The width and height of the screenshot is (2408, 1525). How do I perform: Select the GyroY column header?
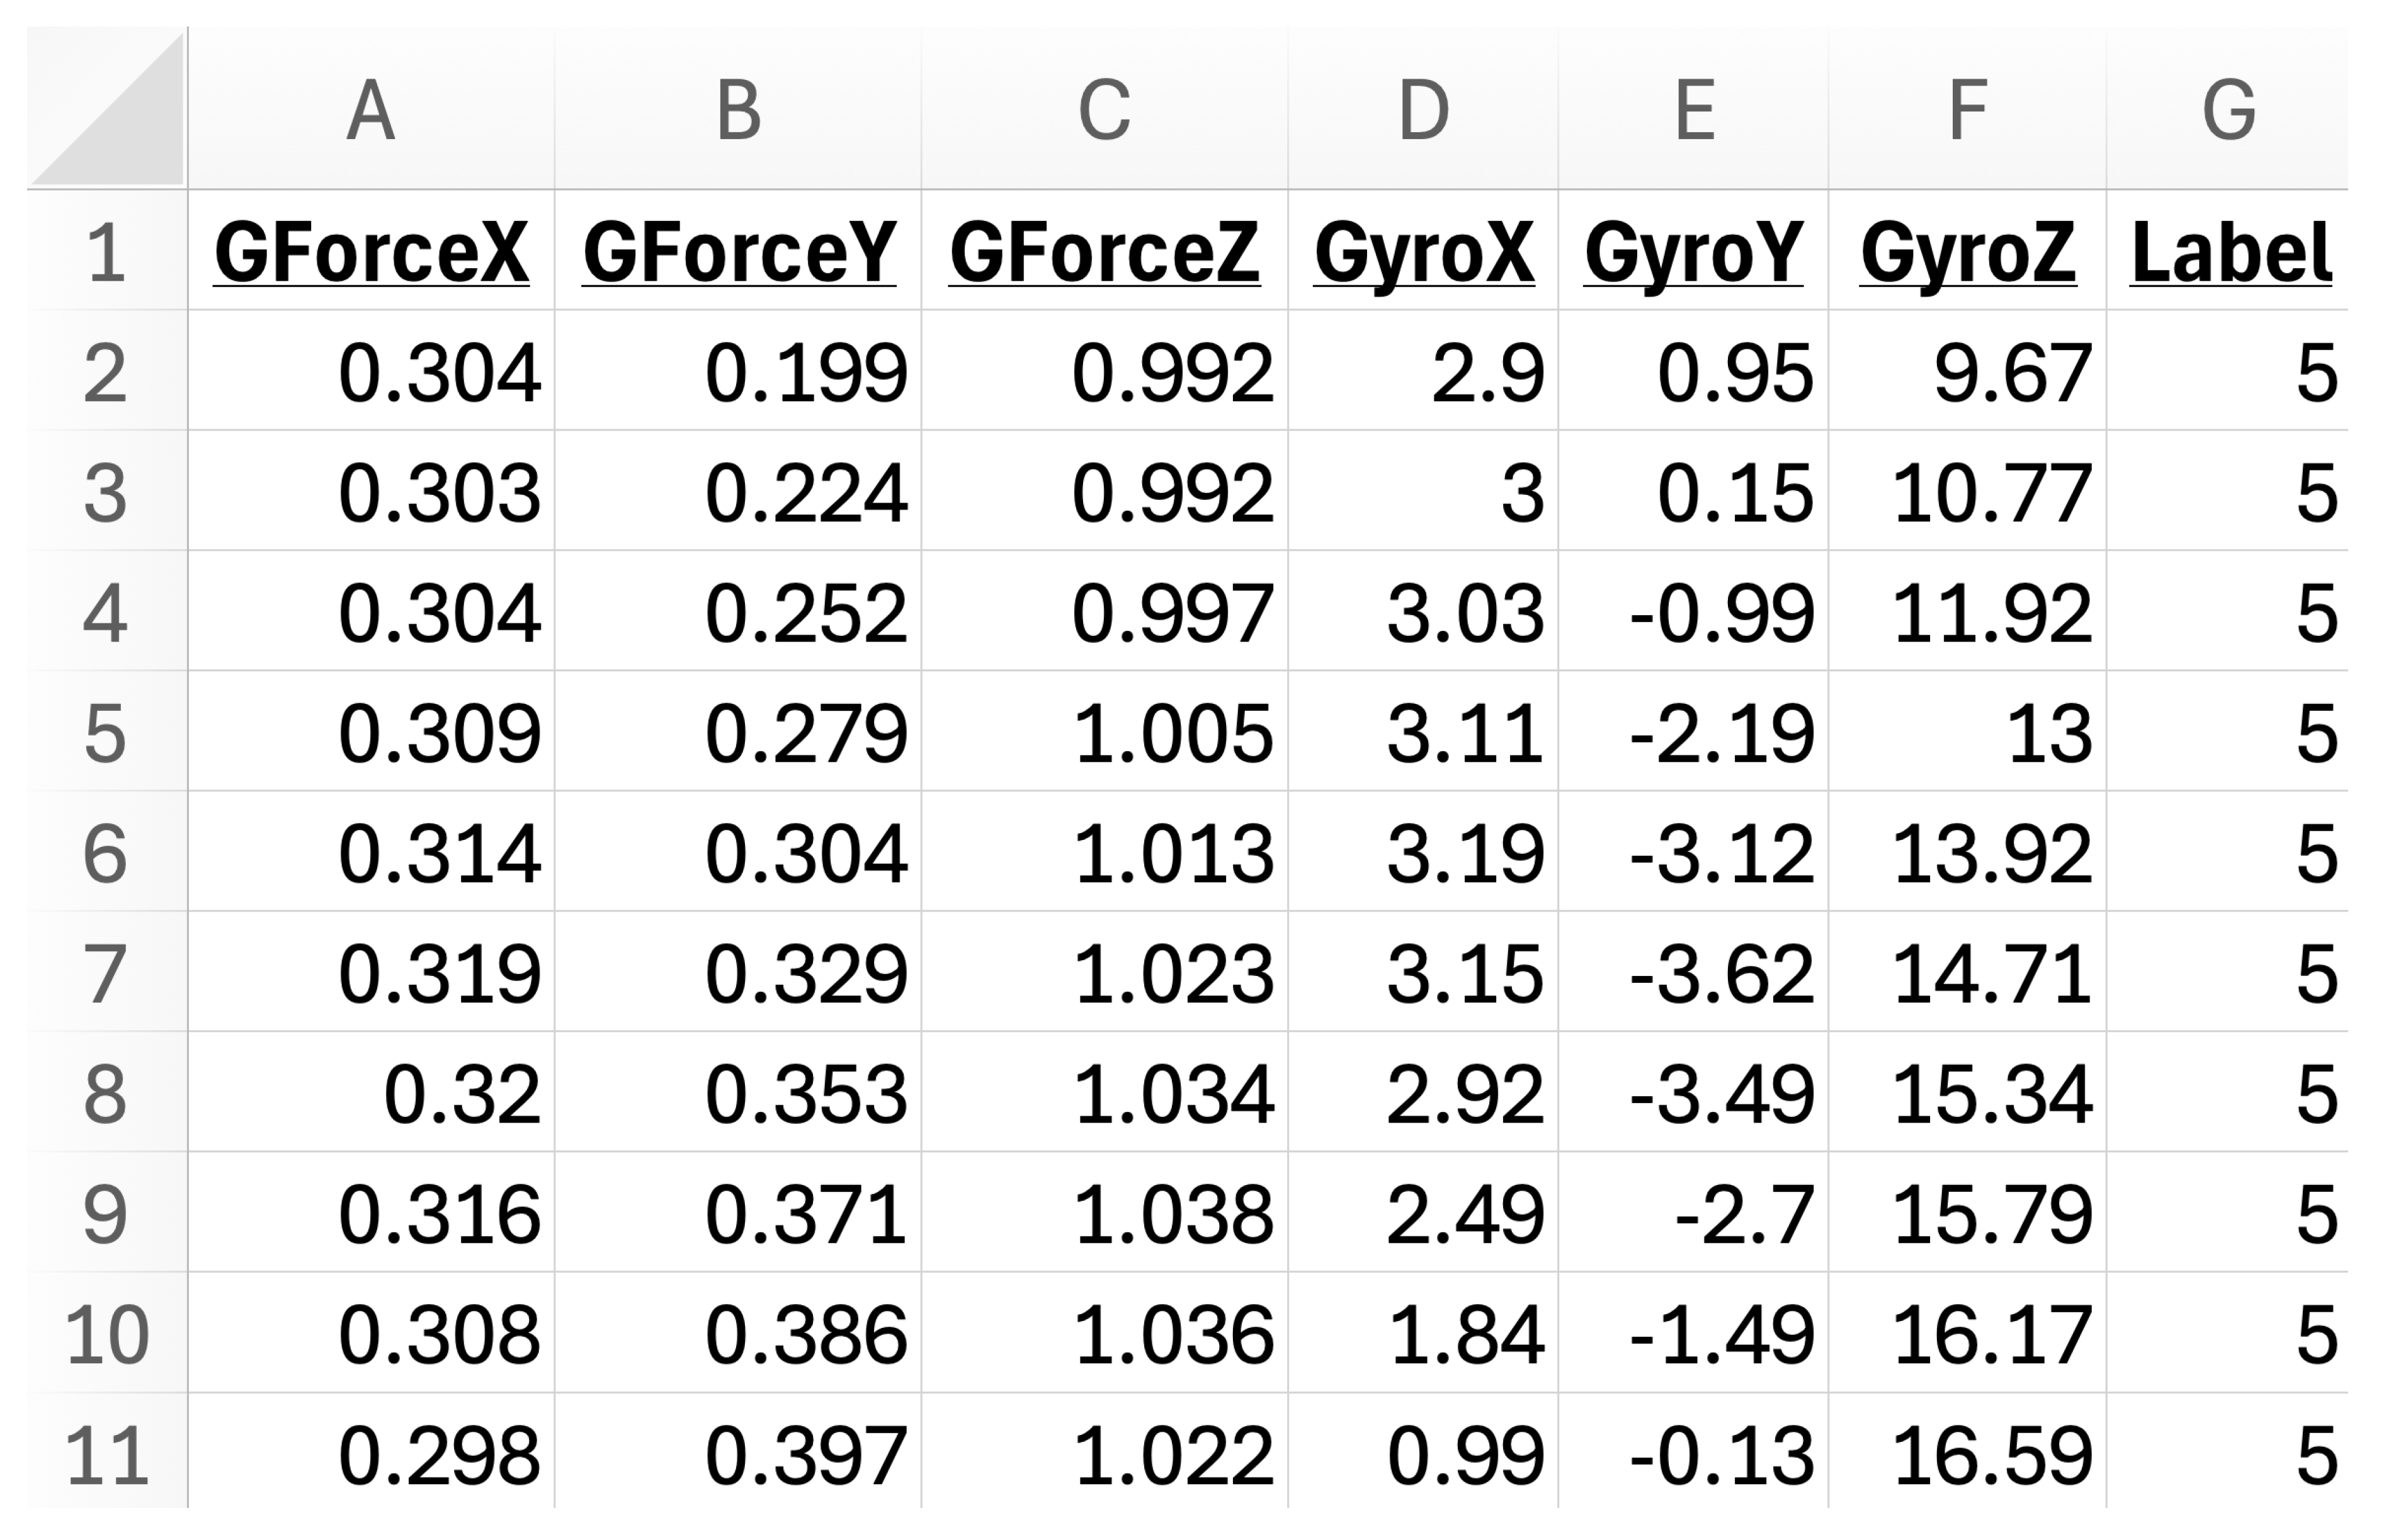coord(1692,110)
